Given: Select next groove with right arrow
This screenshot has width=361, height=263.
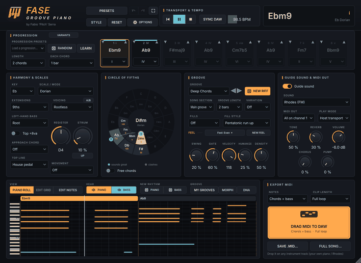Looking at the screenshot, I should [x=239, y=91].
